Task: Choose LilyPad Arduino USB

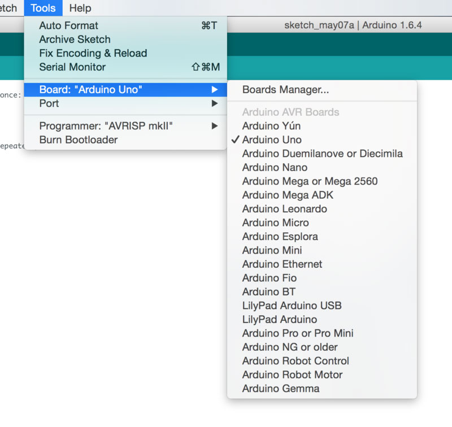Action: pos(292,305)
